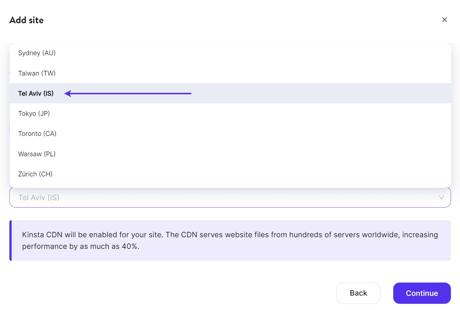The width and height of the screenshot is (460, 310).
Task: Click the Kinsta CDN information banner
Action: pos(230,240)
